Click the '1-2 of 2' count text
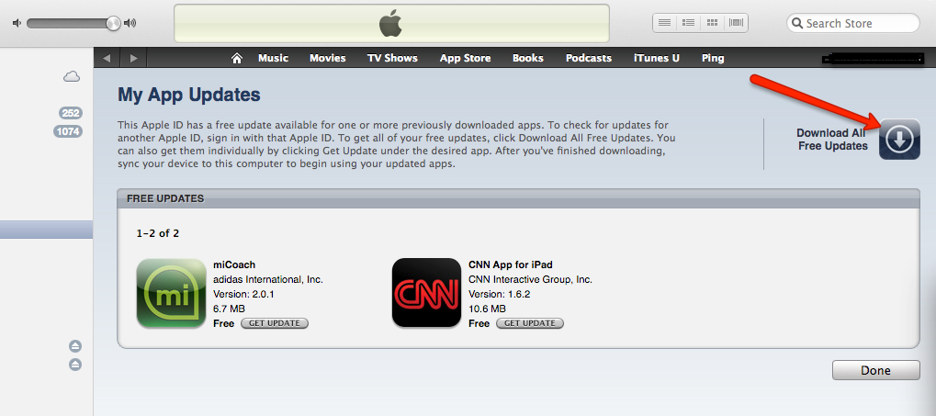The width and height of the screenshot is (936, 416). (x=158, y=233)
